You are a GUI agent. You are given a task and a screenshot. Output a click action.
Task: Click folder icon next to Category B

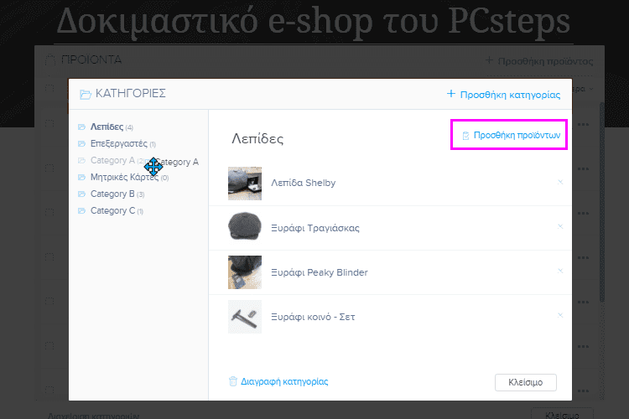tap(82, 194)
